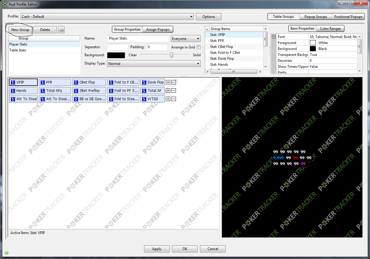Click the New Group button

20,30
